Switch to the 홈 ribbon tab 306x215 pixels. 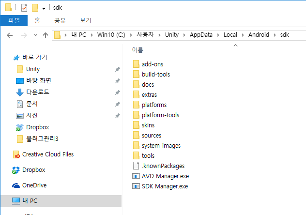click(37, 20)
